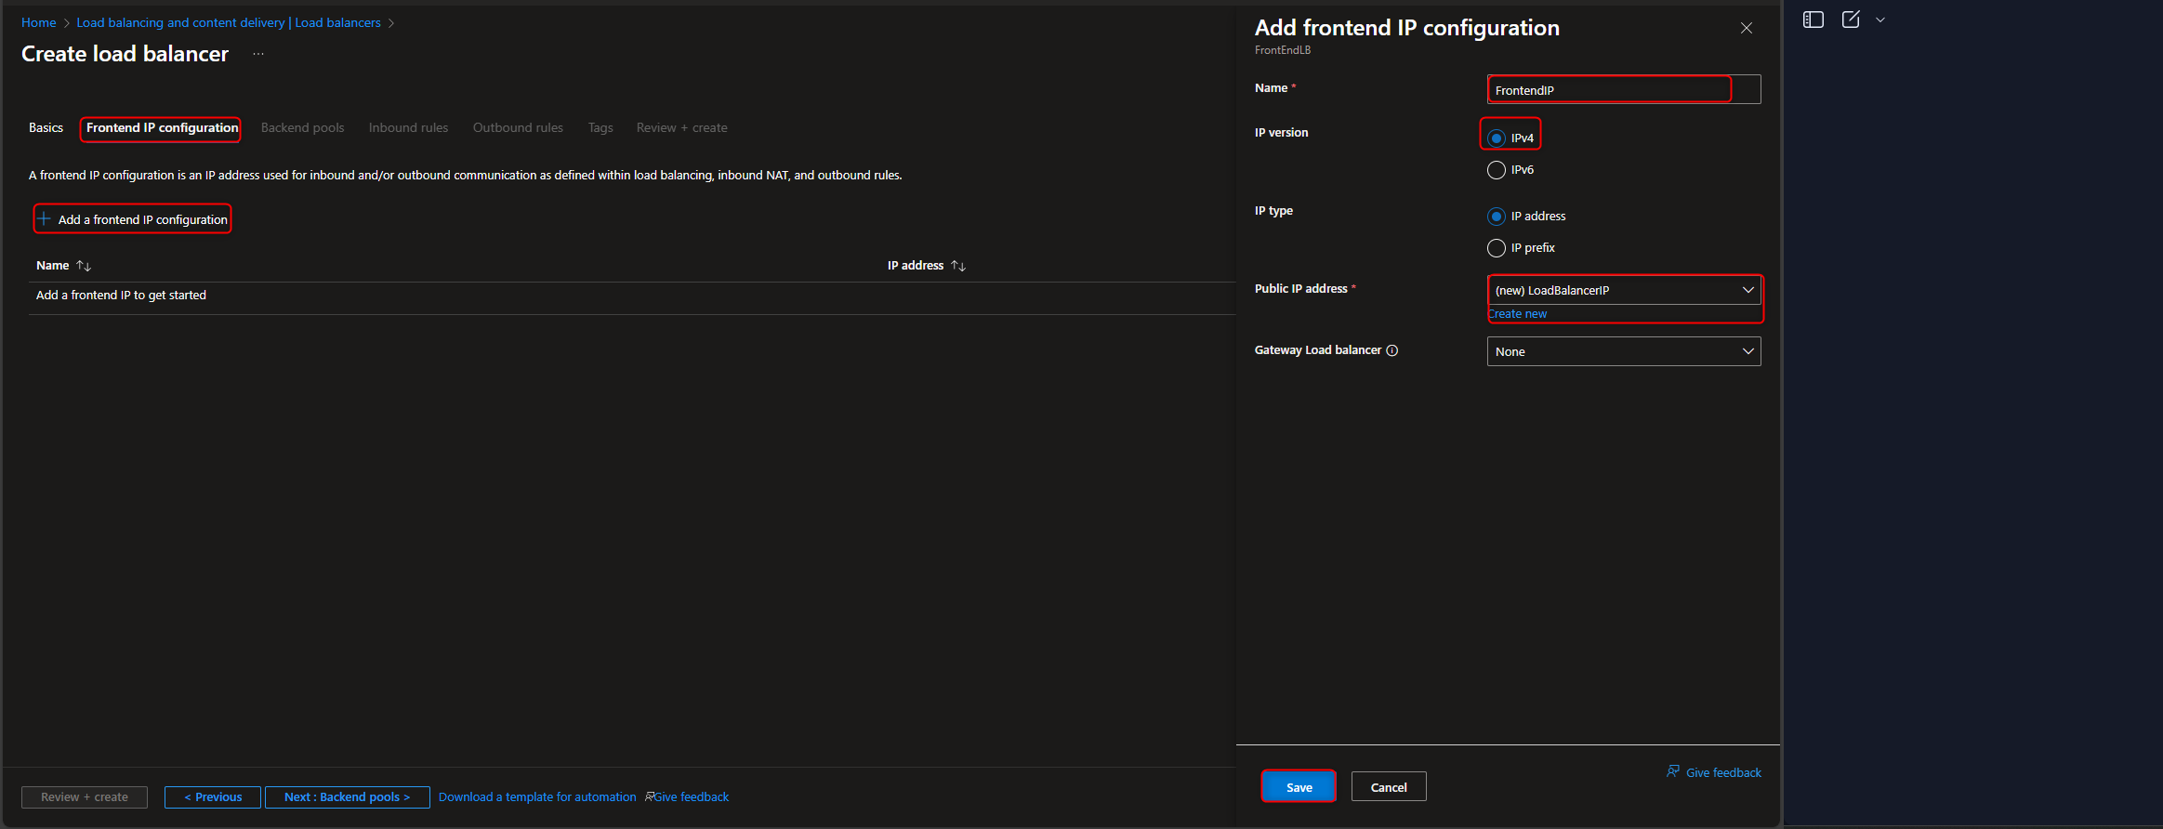Click the IP address column header
Image resolution: width=2163 pixels, height=829 pixels.
click(916, 266)
